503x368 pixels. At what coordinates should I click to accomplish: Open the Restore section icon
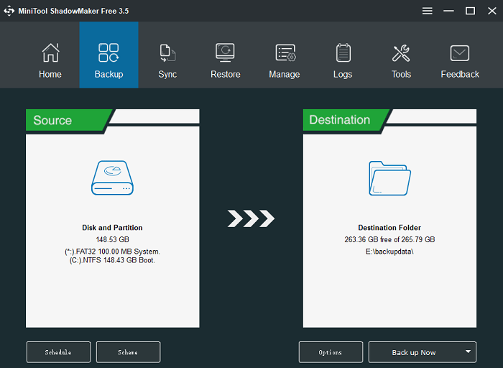point(225,53)
